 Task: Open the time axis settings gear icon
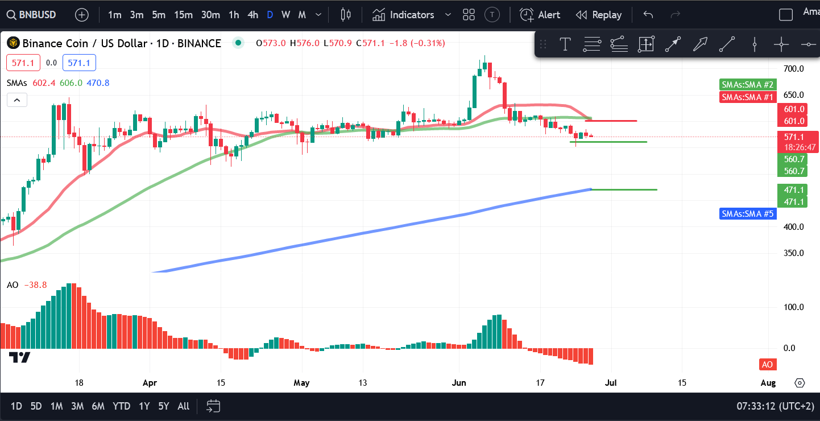coord(800,383)
